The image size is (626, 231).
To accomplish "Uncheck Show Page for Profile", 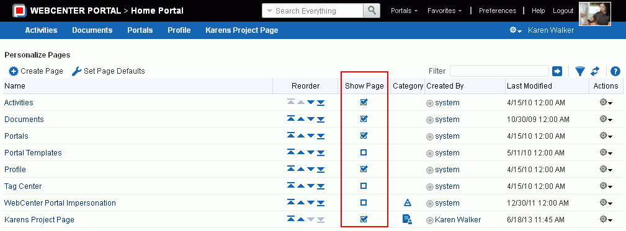I will tap(364, 169).
